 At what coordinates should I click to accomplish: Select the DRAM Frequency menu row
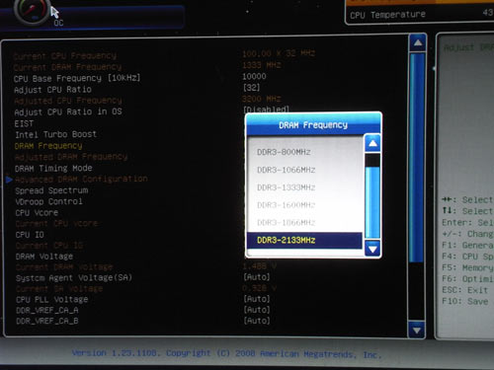click(x=48, y=146)
